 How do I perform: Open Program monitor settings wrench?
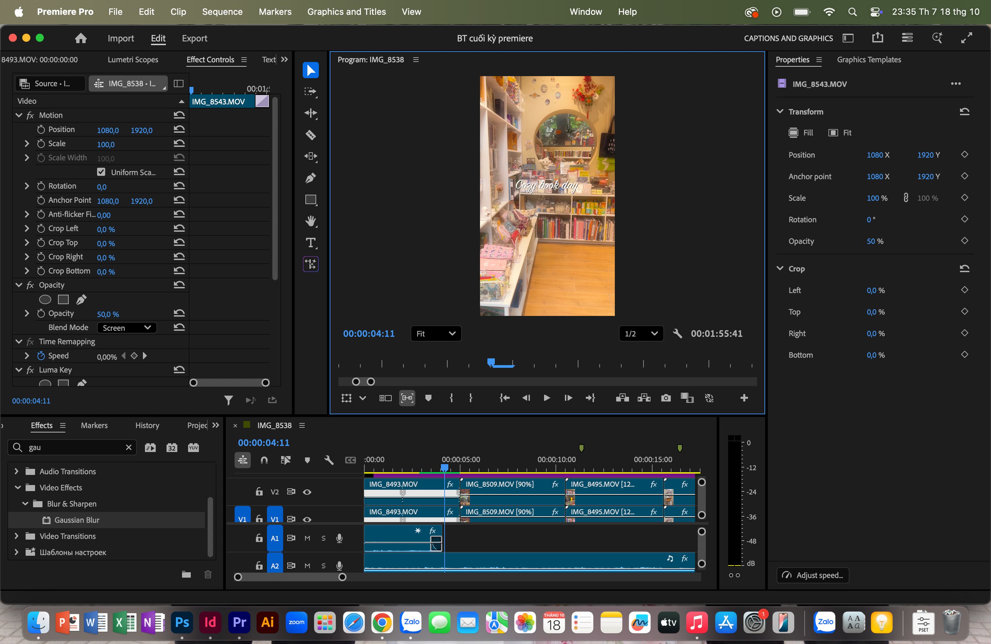point(678,334)
